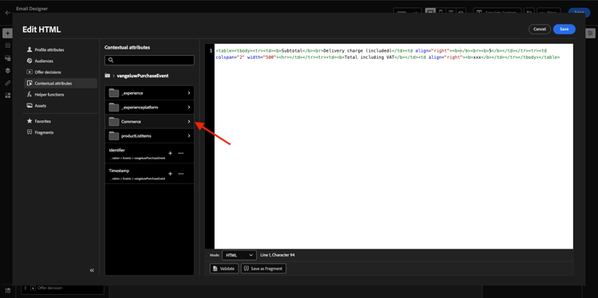
Task: Save the Edit HTML dialog
Action: [564, 29]
